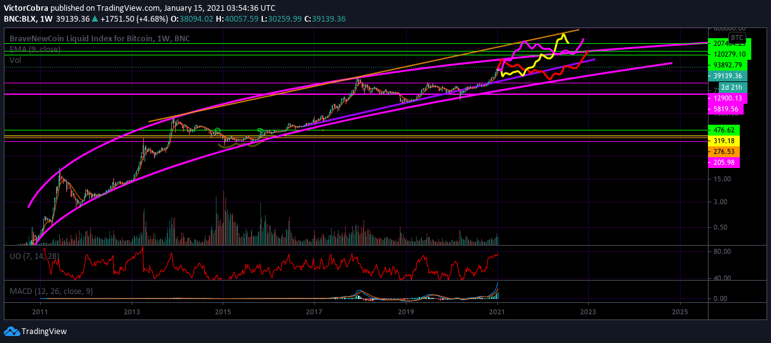Click the 5819.56 magenta price label
Screen dimensions: 771x343
point(726,109)
